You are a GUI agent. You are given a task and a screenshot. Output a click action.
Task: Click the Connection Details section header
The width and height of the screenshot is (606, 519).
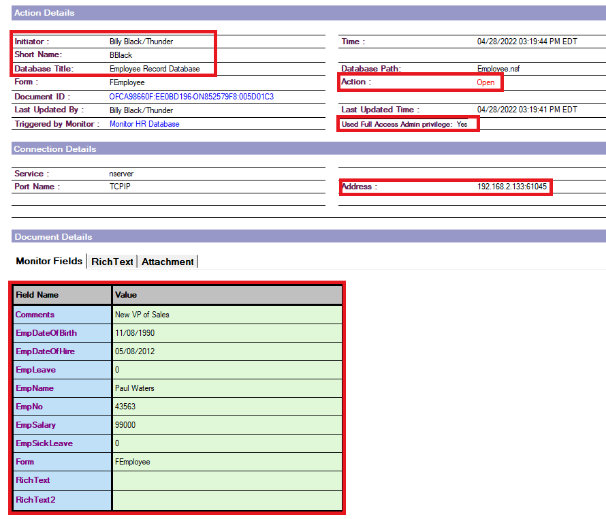pos(55,148)
